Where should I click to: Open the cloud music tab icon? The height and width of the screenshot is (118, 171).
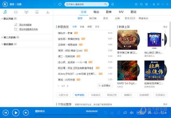tap(16, 12)
